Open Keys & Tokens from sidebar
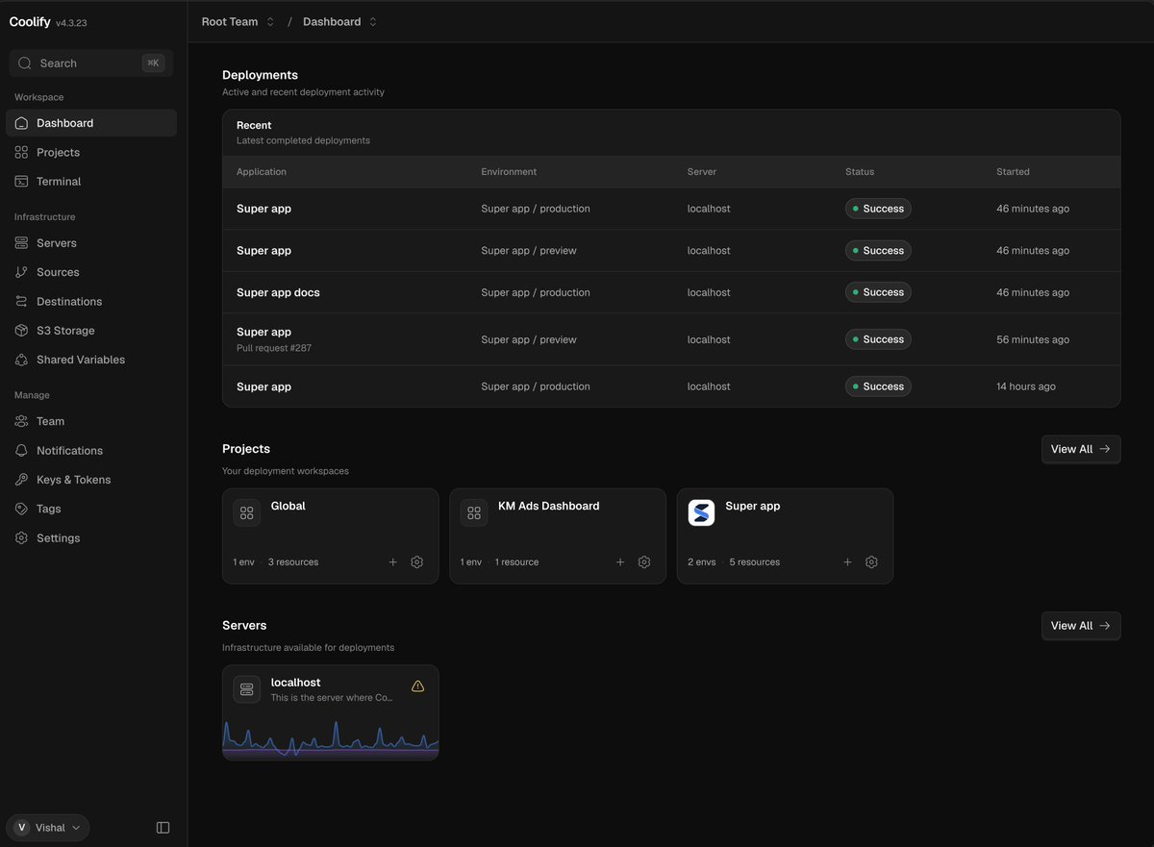The image size is (1154, 847). pos(91,479)
